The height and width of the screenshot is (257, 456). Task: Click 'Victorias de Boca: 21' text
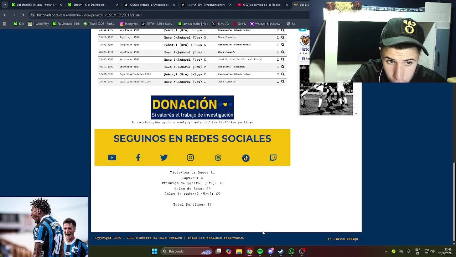pos(192,172)
